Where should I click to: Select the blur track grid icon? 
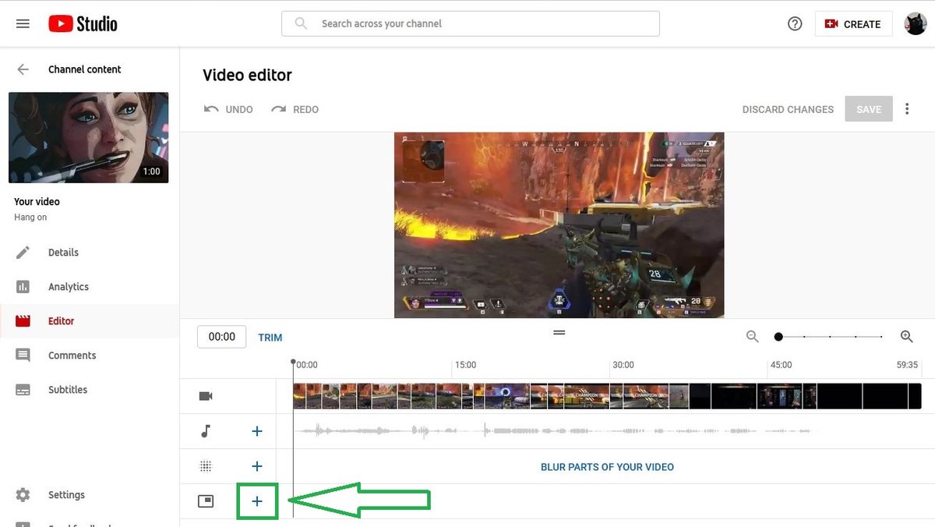pos(205,465)
